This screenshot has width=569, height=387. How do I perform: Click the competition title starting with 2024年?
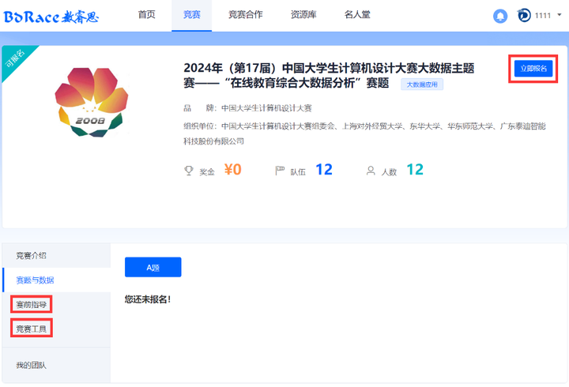(x=329, y=76)
